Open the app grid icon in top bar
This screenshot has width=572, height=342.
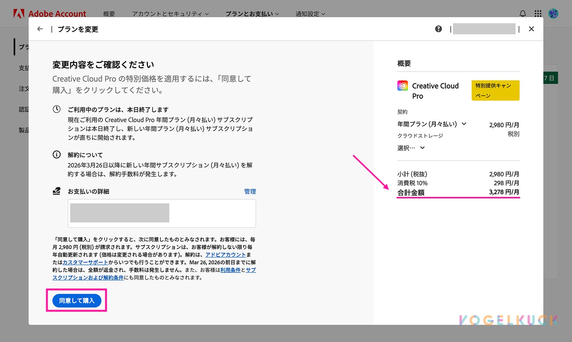[x=538, y=13]
